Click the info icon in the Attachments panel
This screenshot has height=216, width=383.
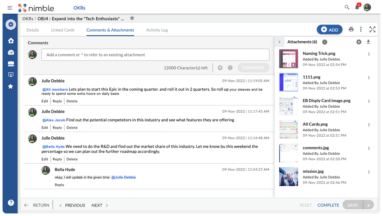pos(325,42)
